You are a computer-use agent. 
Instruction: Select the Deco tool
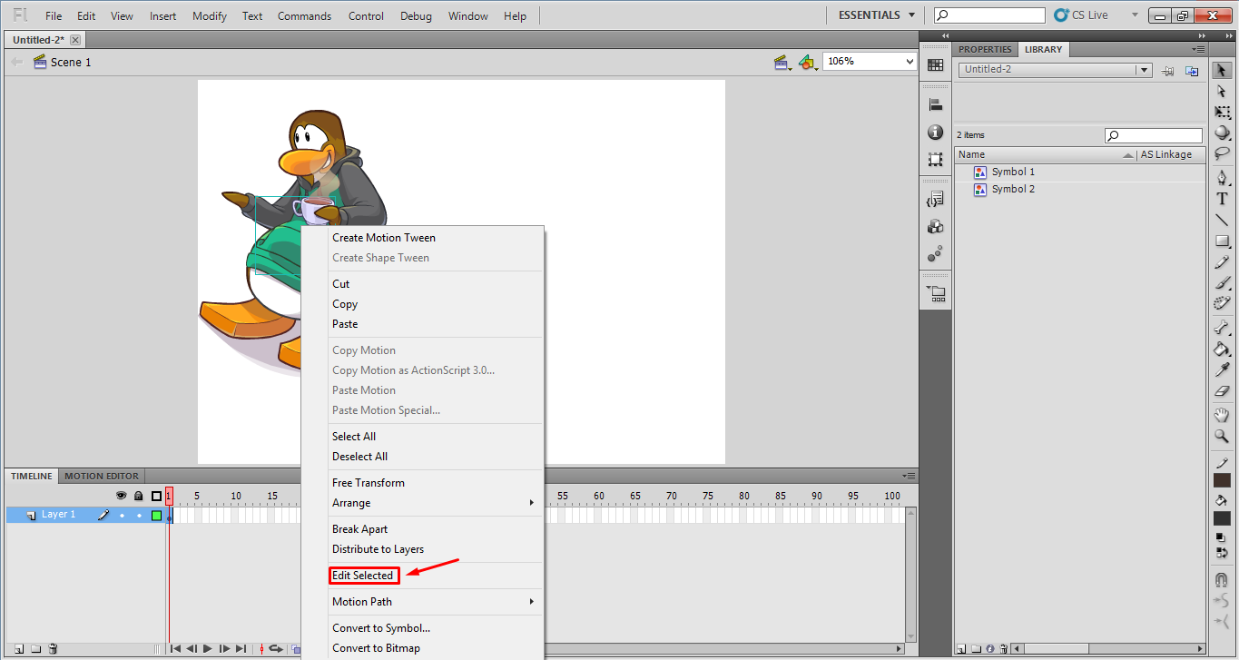[1222, 303]
